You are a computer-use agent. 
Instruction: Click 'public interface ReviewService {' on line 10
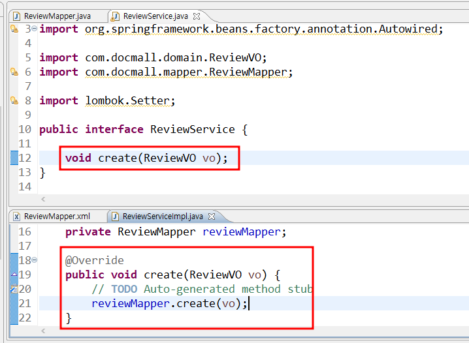pos(144,130)
